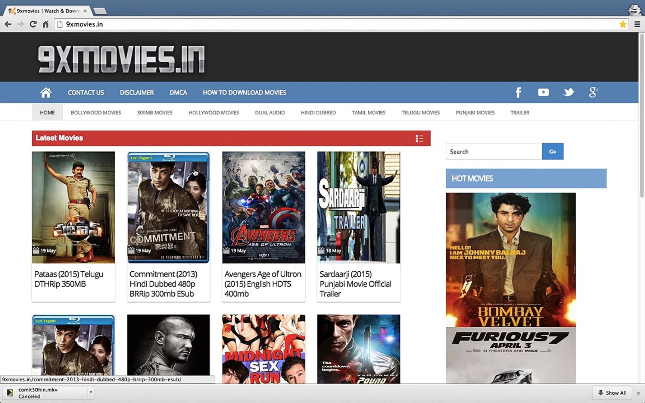Click the Go search button

[x=552, y=151]
